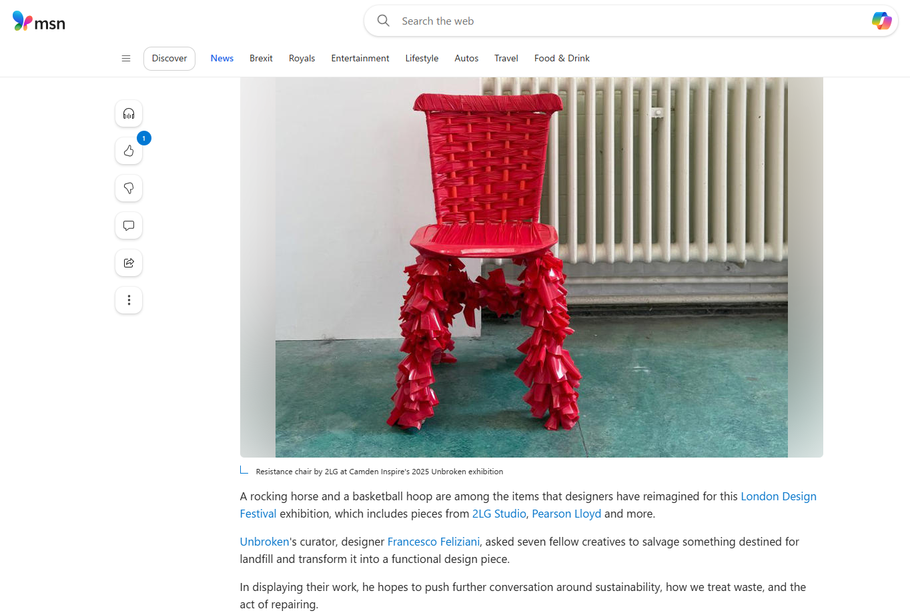This screenshot has width=910, height=615.
Task: Select the Discover button
Action: pyautogui.click(x=169, y=59)
